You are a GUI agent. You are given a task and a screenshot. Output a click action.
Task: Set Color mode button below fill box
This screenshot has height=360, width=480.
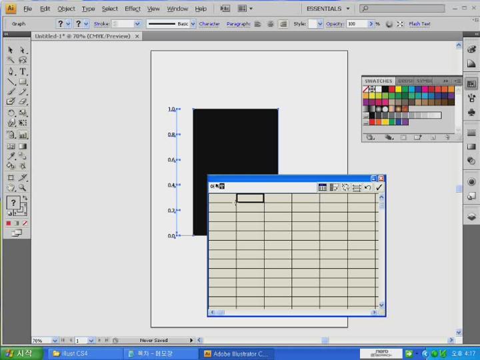9,223
